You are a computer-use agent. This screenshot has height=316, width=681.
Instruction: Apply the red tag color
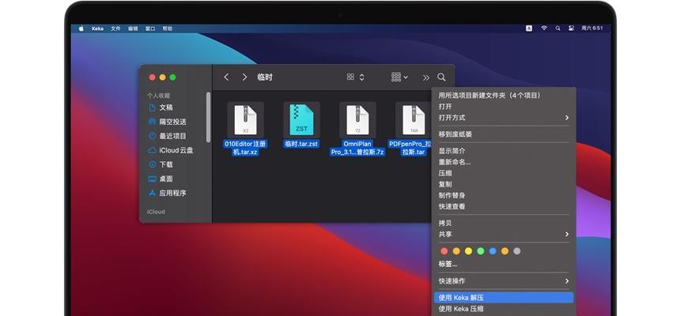pos(444,251)
